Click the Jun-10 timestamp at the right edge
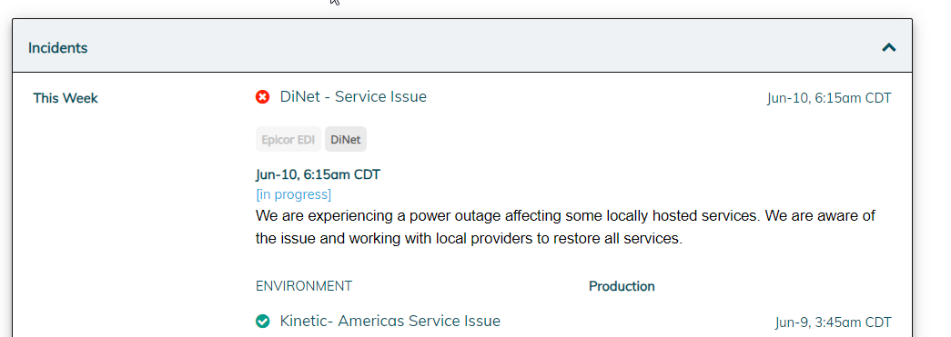 (x=829, y=98)
